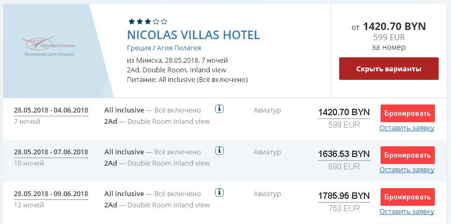Click info icon for 7 nights offer

click(x=219, y=109)
